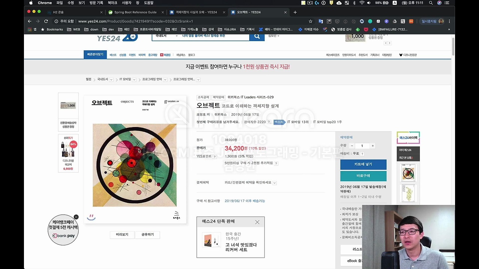Open the 심보선 dropdown beside search

[274, 36]
